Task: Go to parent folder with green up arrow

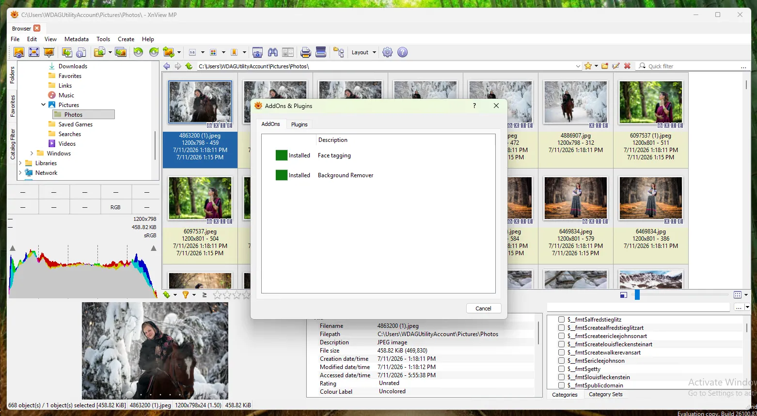Action: [189, 66]
